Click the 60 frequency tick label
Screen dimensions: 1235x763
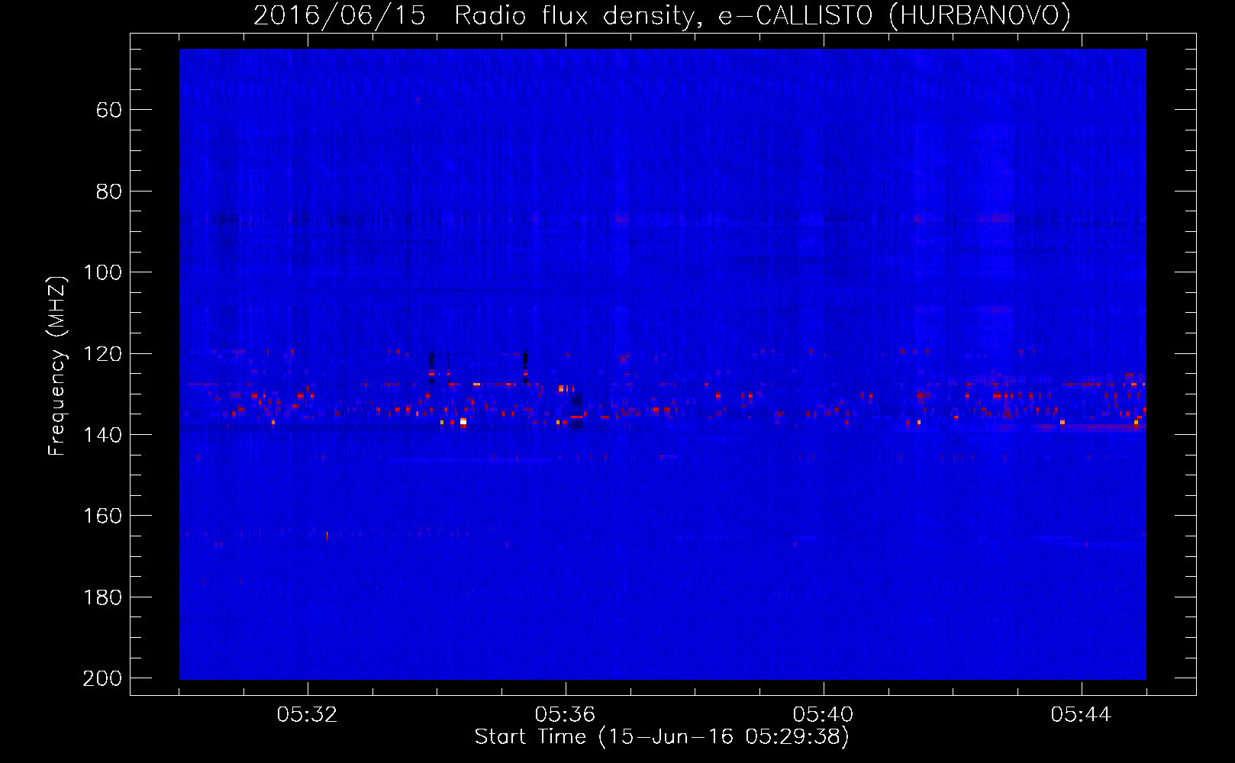point(109,111)
